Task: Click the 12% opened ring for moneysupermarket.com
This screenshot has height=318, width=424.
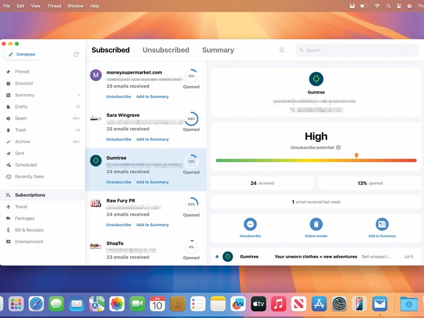Action: 191,76
